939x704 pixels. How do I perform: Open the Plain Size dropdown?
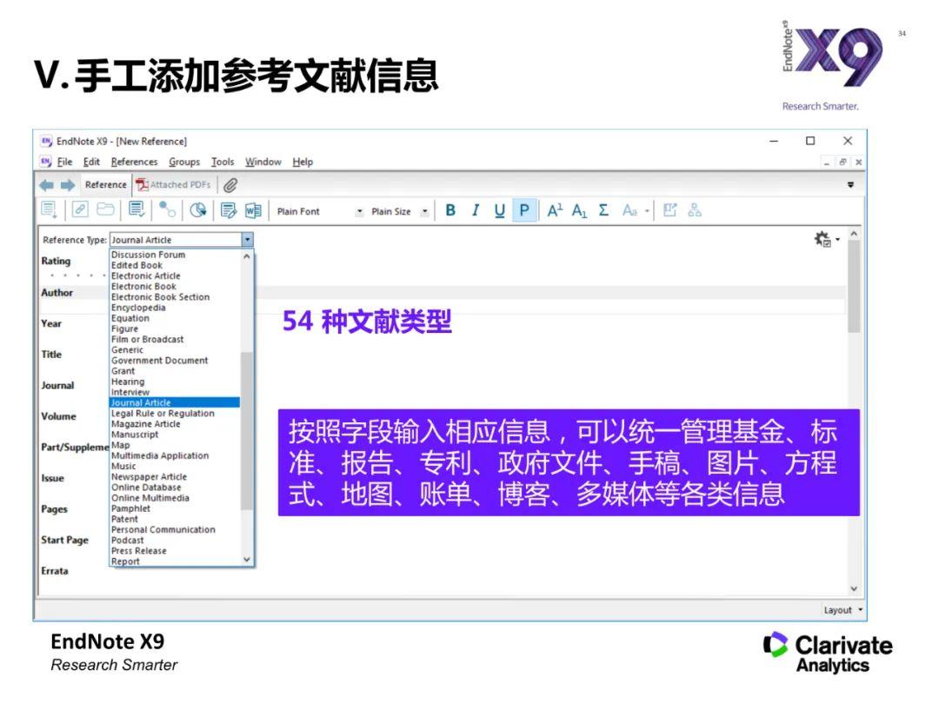coord(423,211)
